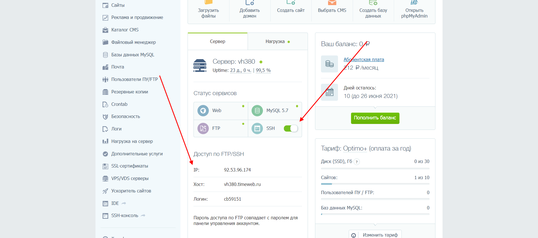The height and width of the screenshot is (238, 538).
Task: Click the Сервер: vh380 heading
Action: pos(234,62)
